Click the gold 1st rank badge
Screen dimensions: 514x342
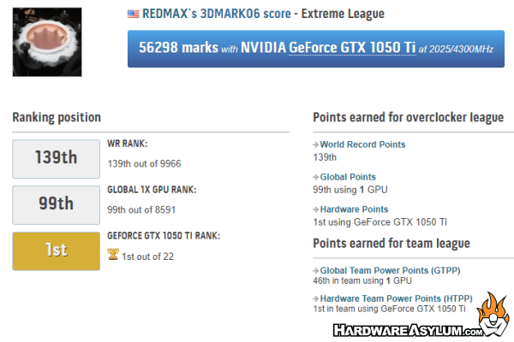point(56,251)
